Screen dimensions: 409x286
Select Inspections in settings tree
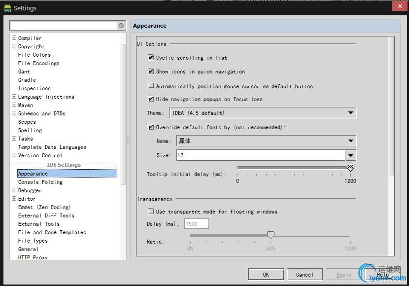34,88
